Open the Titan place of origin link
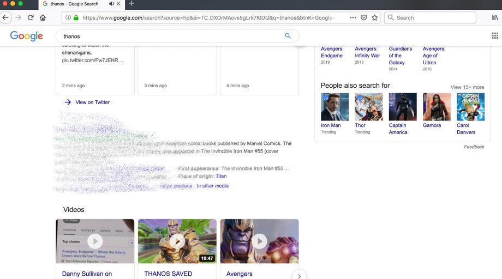 coord(221,176)
